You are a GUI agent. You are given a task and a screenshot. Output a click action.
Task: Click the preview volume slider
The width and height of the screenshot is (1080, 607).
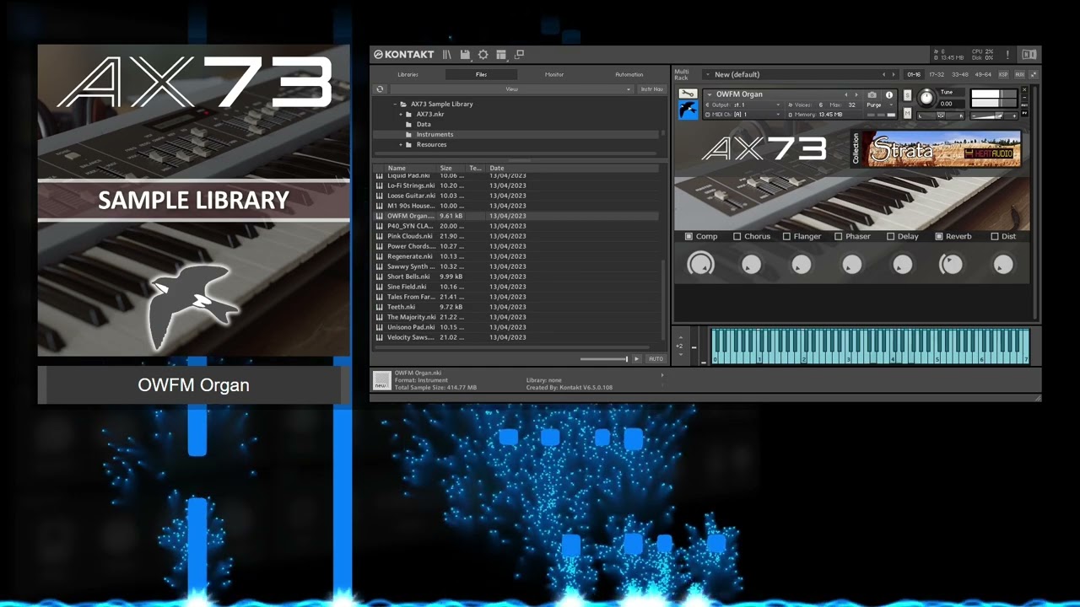pos(603,359)
